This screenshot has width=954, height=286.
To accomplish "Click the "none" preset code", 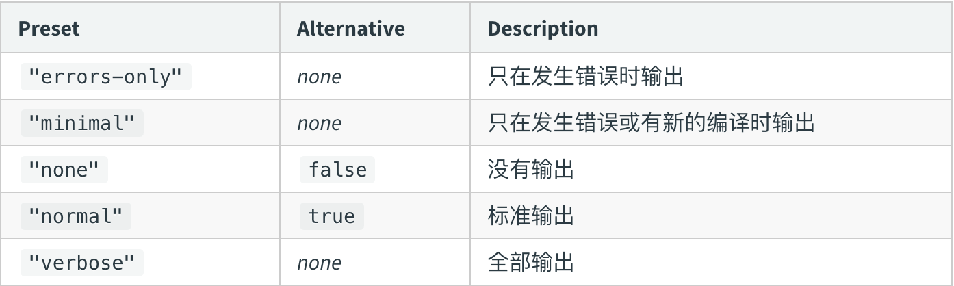I will [x=64, y=170].
